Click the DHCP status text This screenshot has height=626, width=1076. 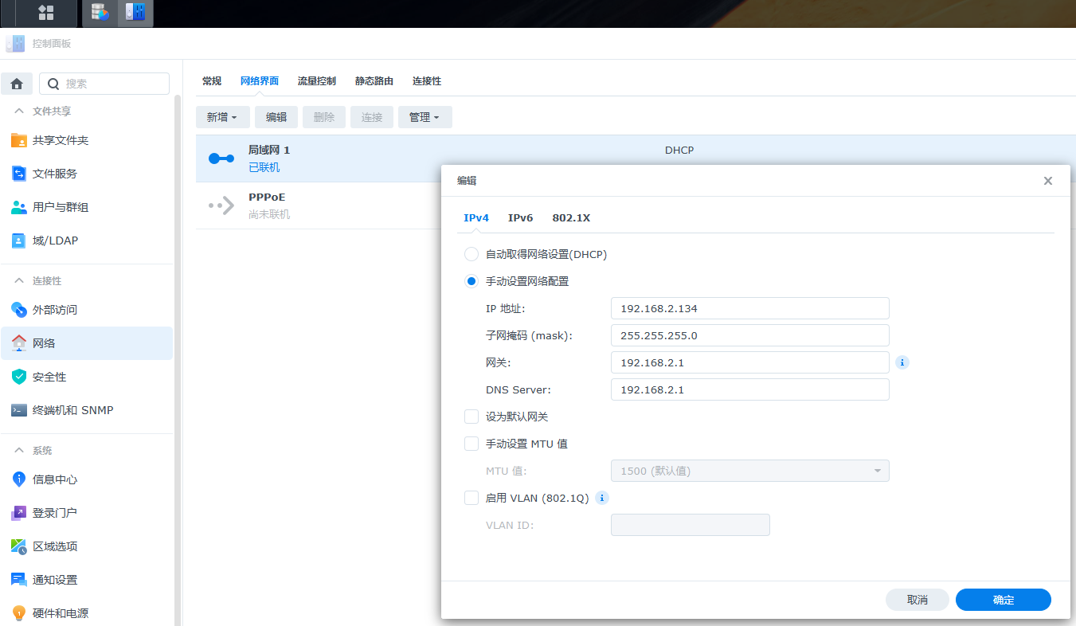[x=679, y=150]
